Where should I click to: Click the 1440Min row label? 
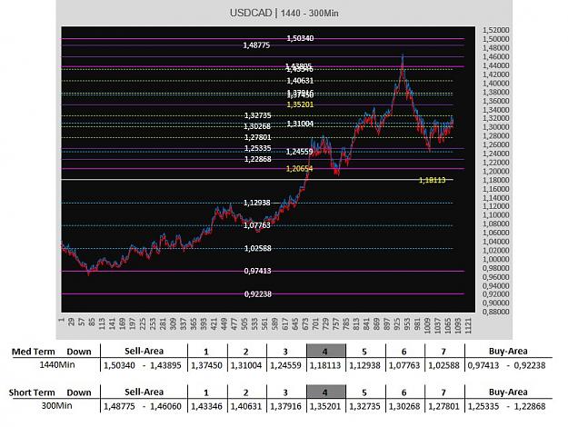[57, 364]
